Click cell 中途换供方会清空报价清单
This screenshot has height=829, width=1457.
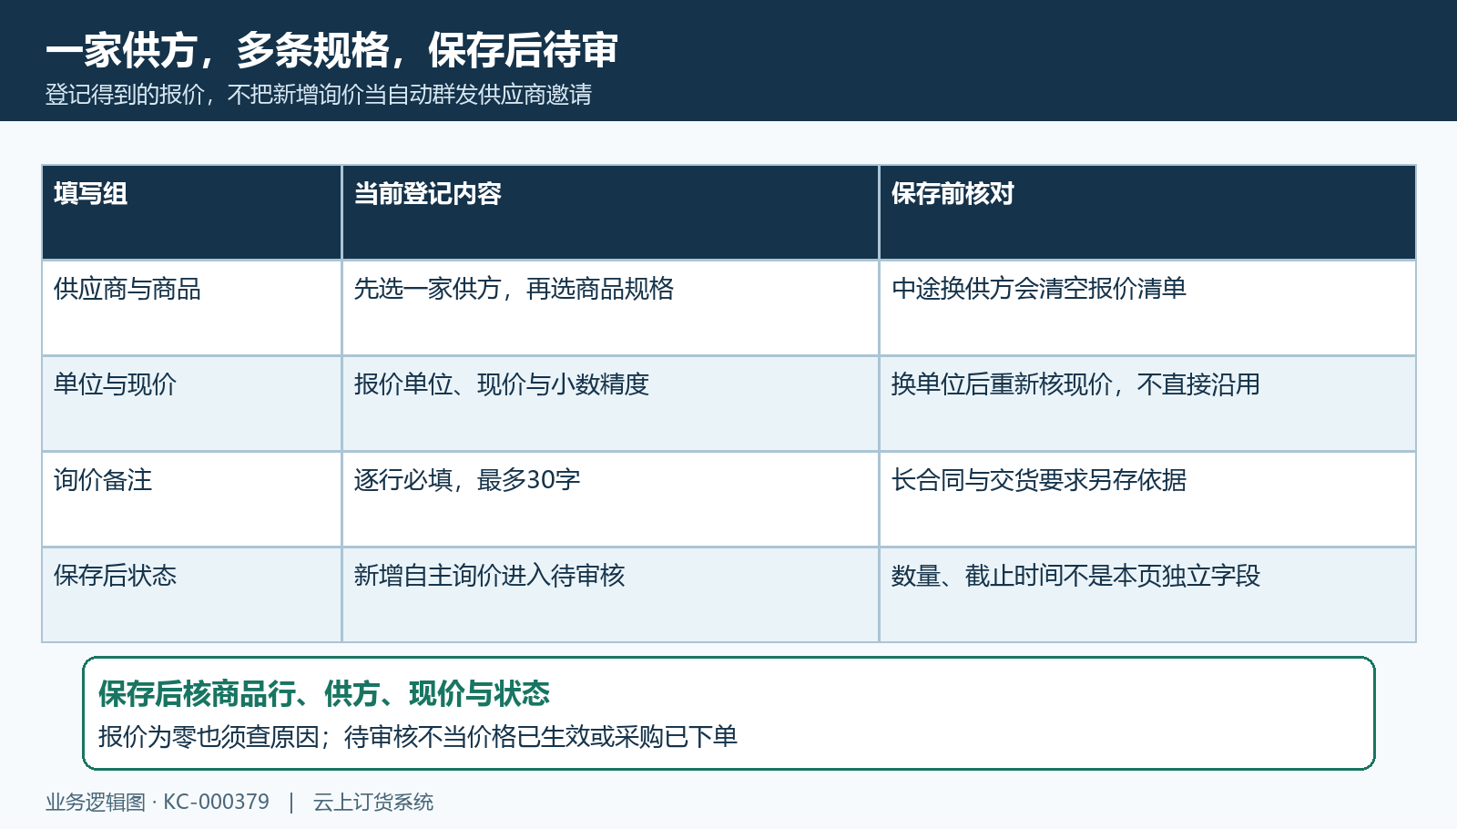(1147, 308)
